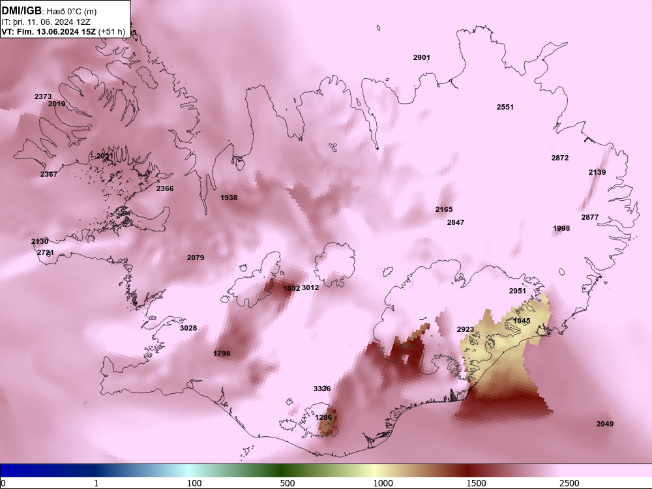Click the value 1938 on the map

(x=229, y=198)
